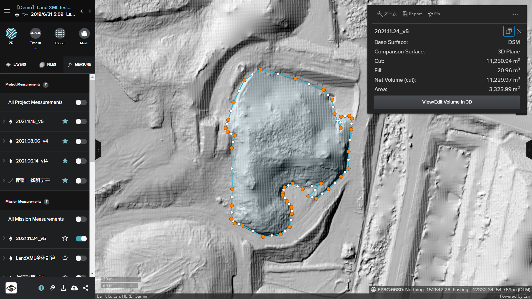Open the LAYERS tab
The height and width of the screenshot is (299, 532).
[x=16, y=65]
